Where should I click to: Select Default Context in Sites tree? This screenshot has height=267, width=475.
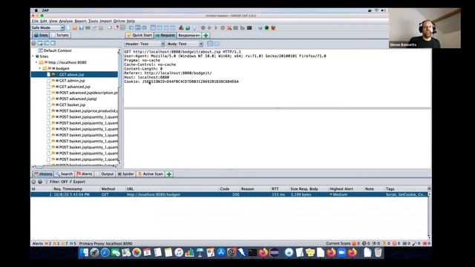pos(57,50)
